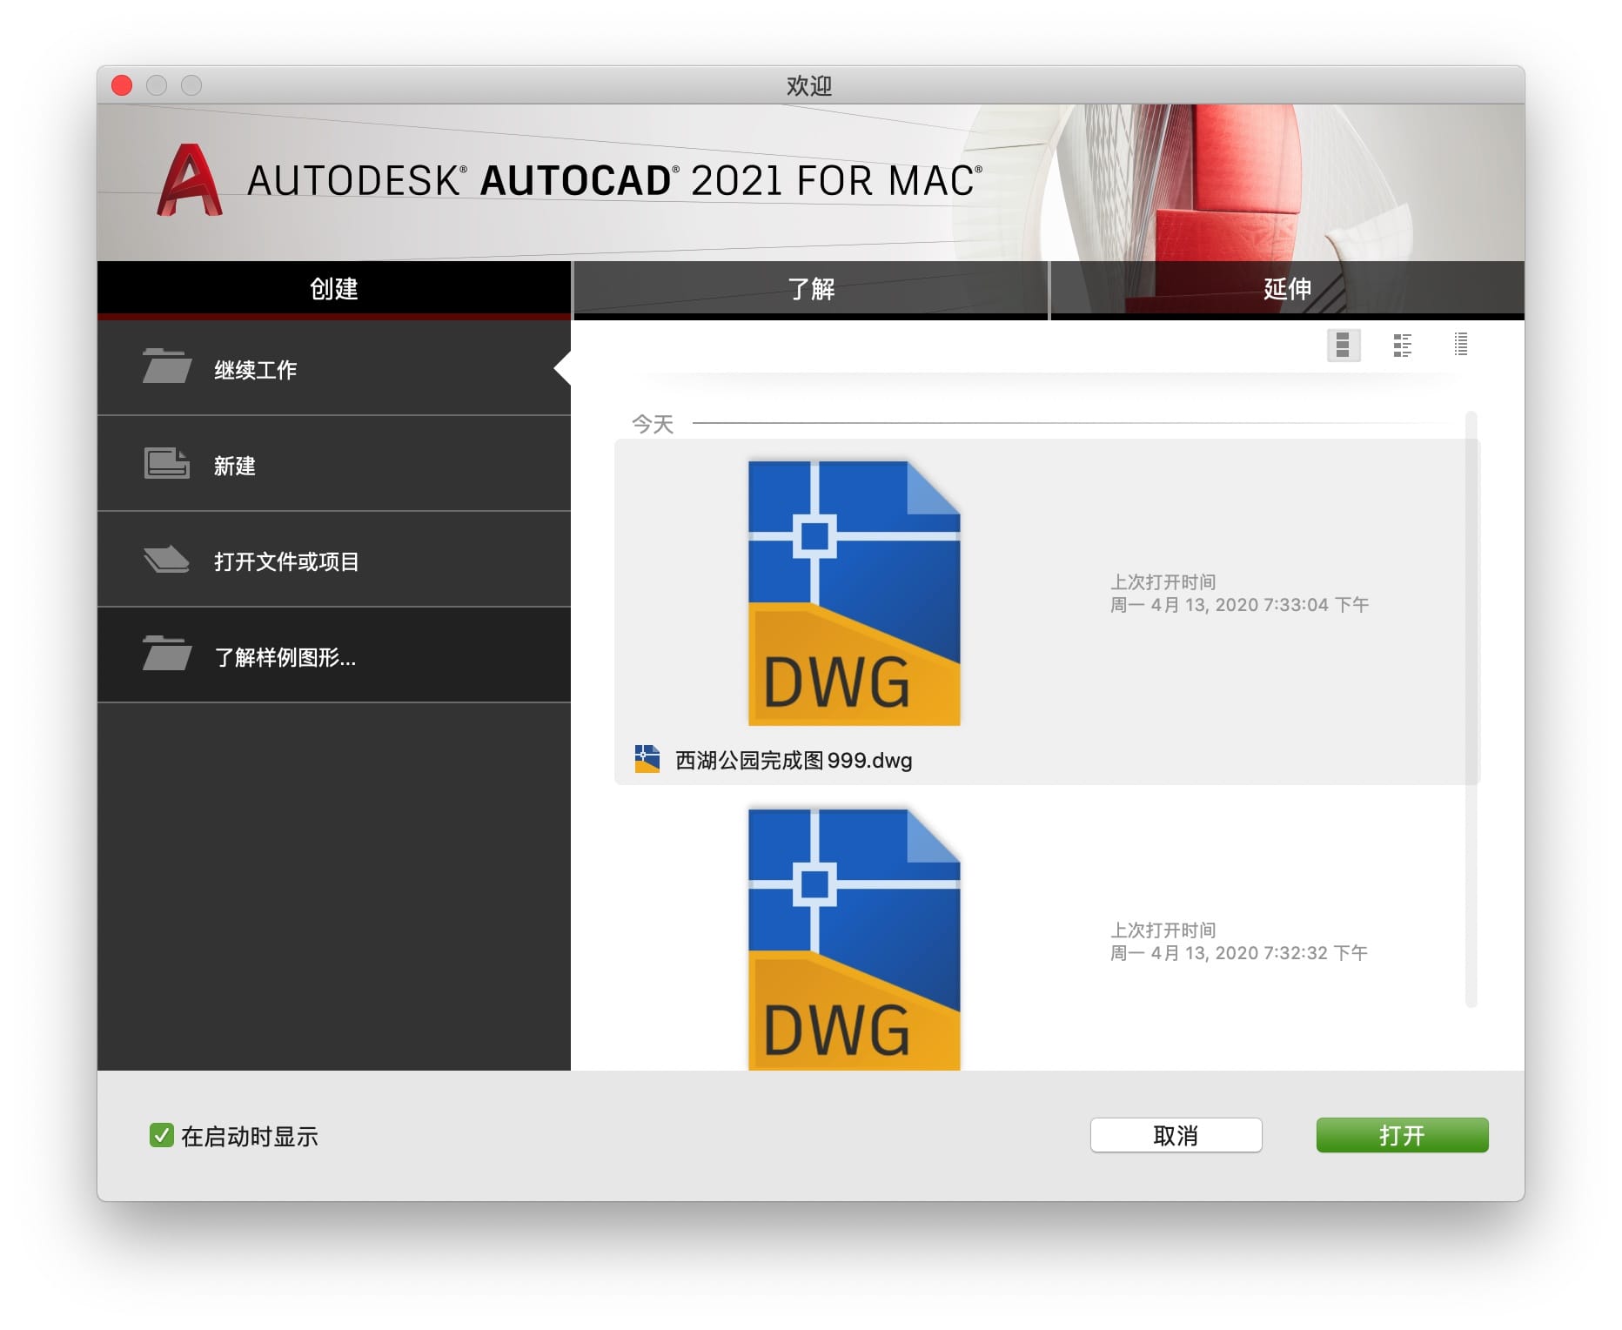Switch to compact list view icon
The height and width of the screenshot is (1330, 1622).
tap(1460, 346)
